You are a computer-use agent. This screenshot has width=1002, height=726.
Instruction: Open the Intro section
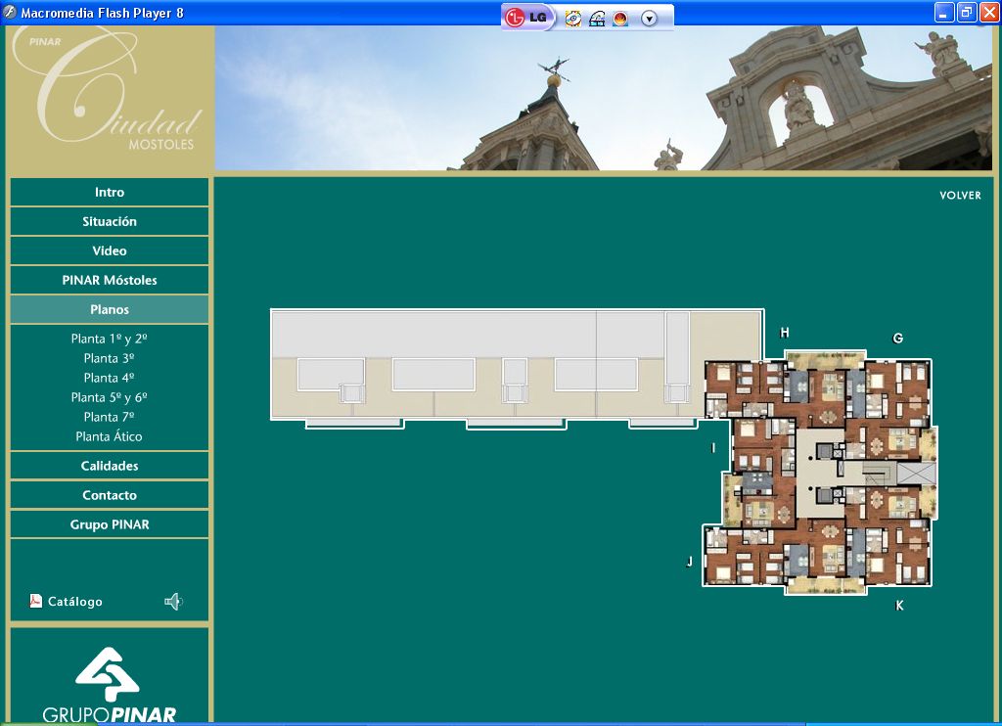110,193
